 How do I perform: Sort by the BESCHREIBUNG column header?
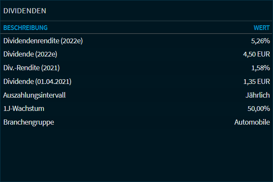coord(25,28)
